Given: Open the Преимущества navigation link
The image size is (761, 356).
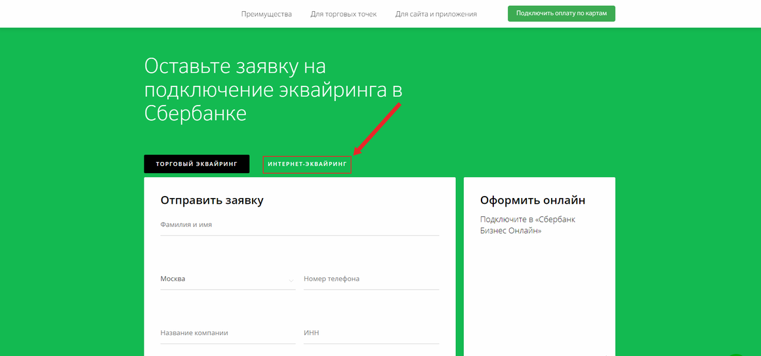Looking at the screenshot, I should (x=266, y=14).
